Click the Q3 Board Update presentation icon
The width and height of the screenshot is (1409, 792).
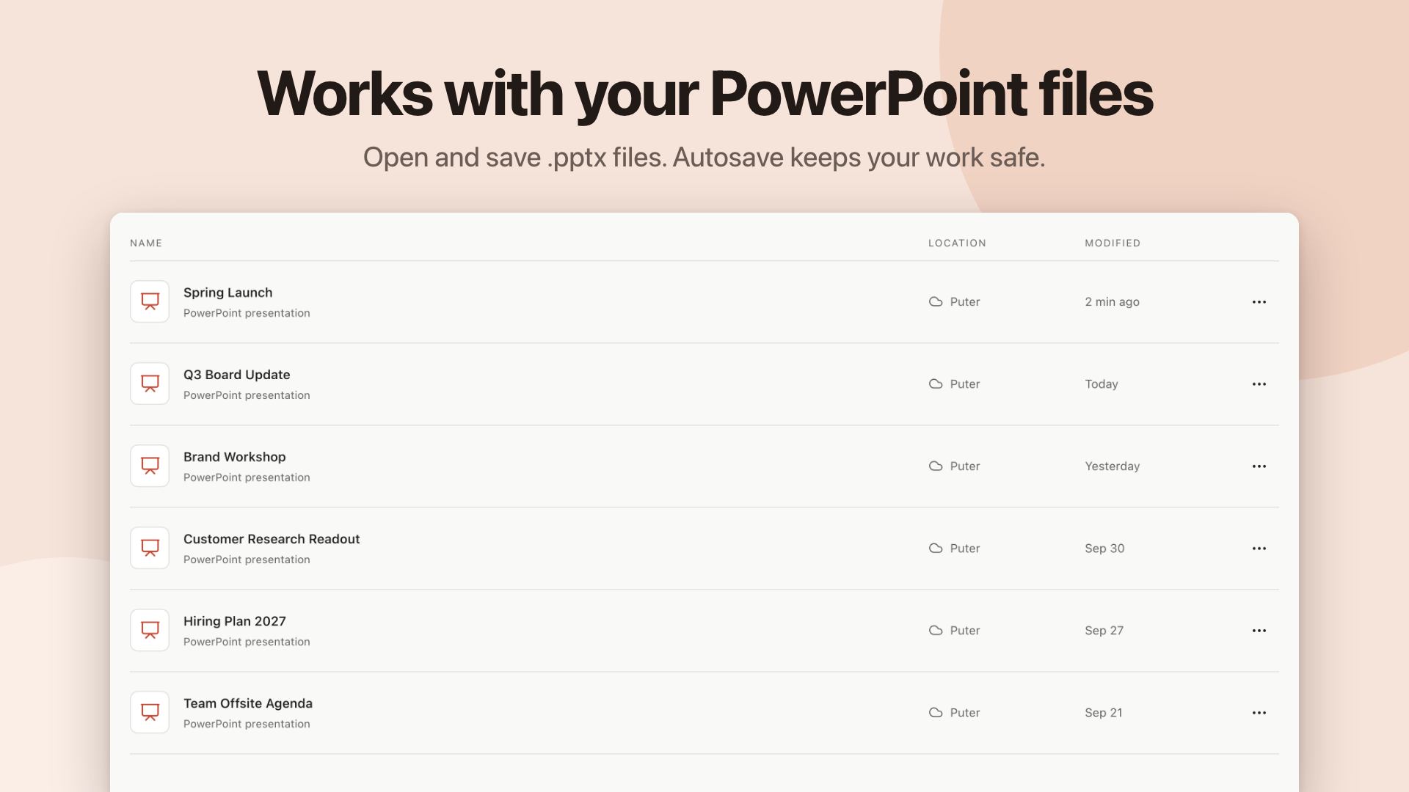point(150,384)
